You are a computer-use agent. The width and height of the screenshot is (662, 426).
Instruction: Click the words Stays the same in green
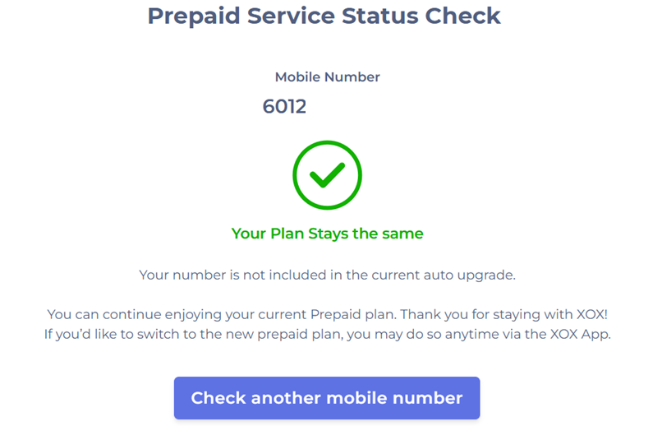click(365, 234)
